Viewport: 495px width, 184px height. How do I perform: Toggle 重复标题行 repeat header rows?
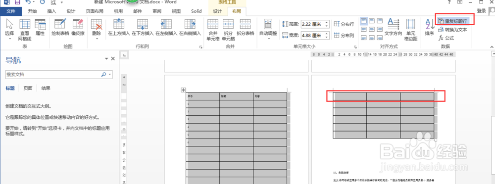pos(453,21)
